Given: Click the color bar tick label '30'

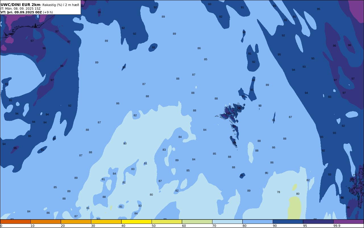Looking at the screenshot, I should pos(93,226).
